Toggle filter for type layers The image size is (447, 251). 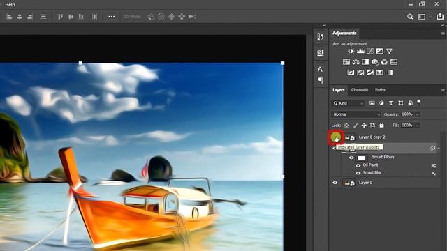391,103
